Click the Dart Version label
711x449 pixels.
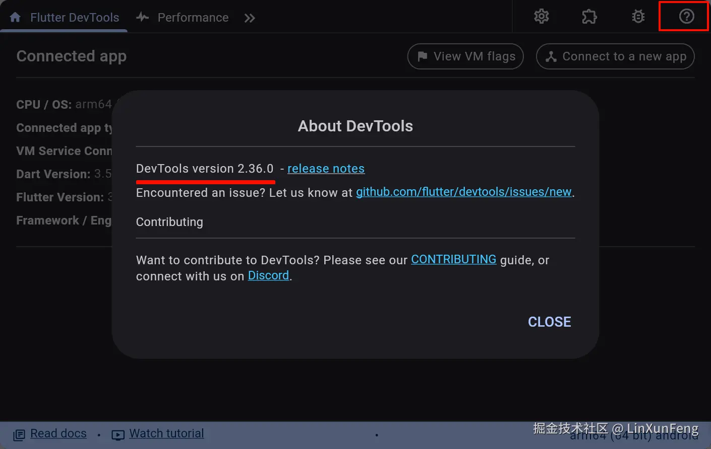[x=53, y=174]
